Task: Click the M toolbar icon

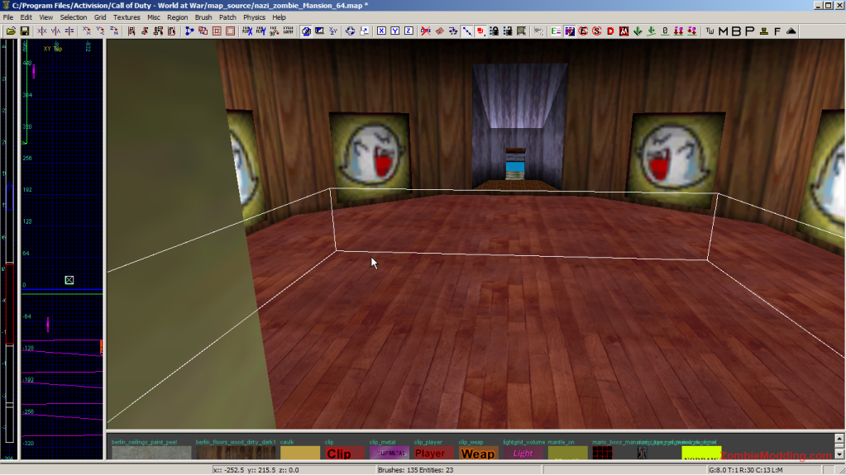Action: click(x=724, y=31)
